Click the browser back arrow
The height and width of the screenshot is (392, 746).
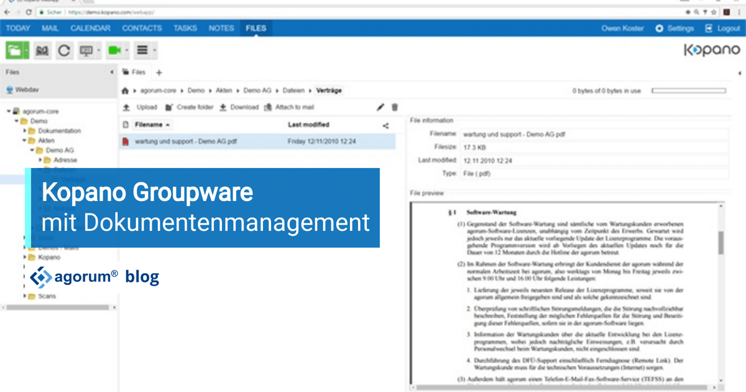pyautogui.click(x=6, y=12)
